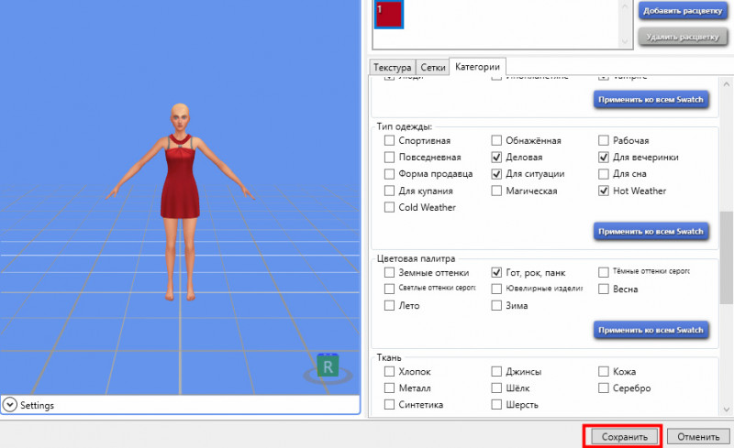Image resolution: width=734 pixels, height=448 pixels.
Task: Check the Серебро checkbox
Action: point(604,388)
